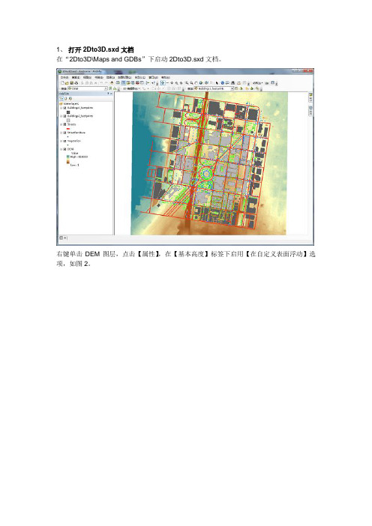This screenshot has width=372, height=526.
Task: Toggle Vegetation layer checkbox
Action: click(x=64, y=141)
